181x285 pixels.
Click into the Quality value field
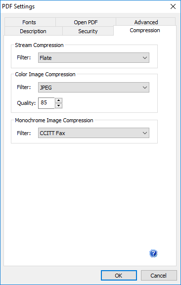point(46,103)
